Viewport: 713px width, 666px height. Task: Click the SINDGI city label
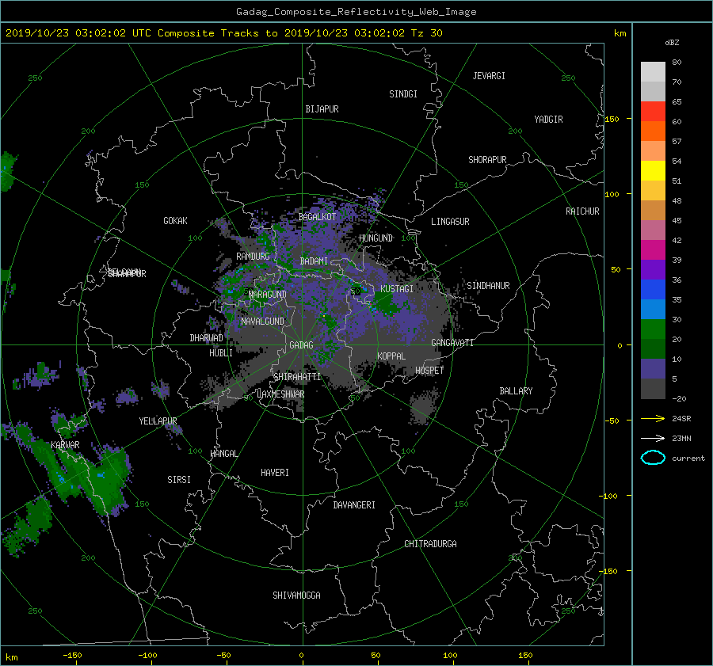coord(403,94)
